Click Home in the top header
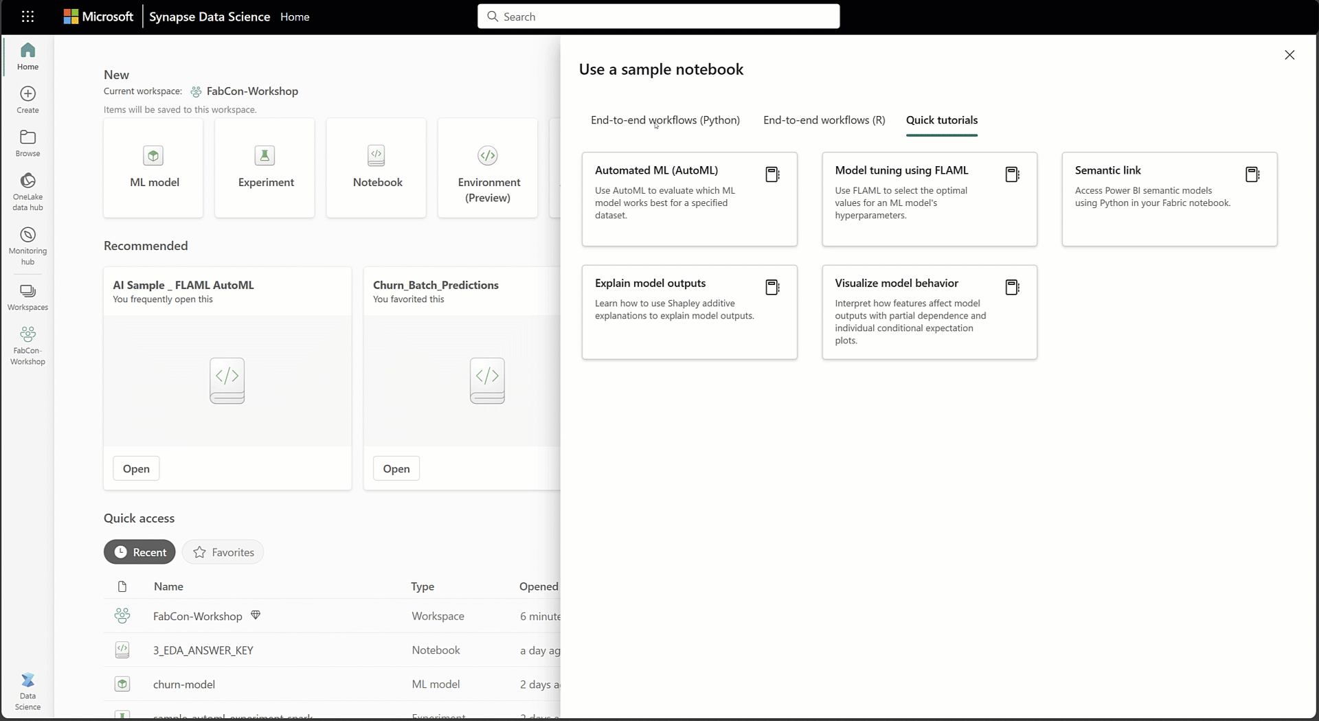The height and width of the screenshot is (721, 1319). pos(295,16)
